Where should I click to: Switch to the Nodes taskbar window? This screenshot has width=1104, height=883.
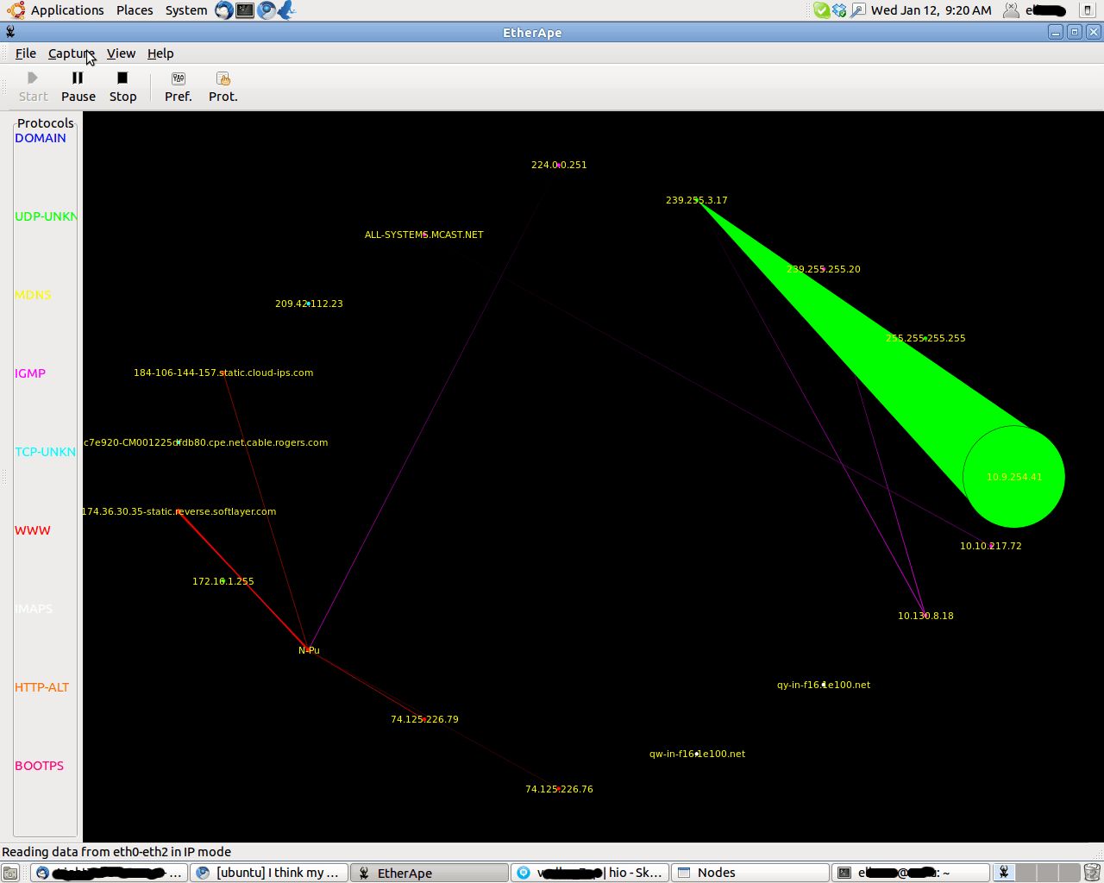(750, 873)
